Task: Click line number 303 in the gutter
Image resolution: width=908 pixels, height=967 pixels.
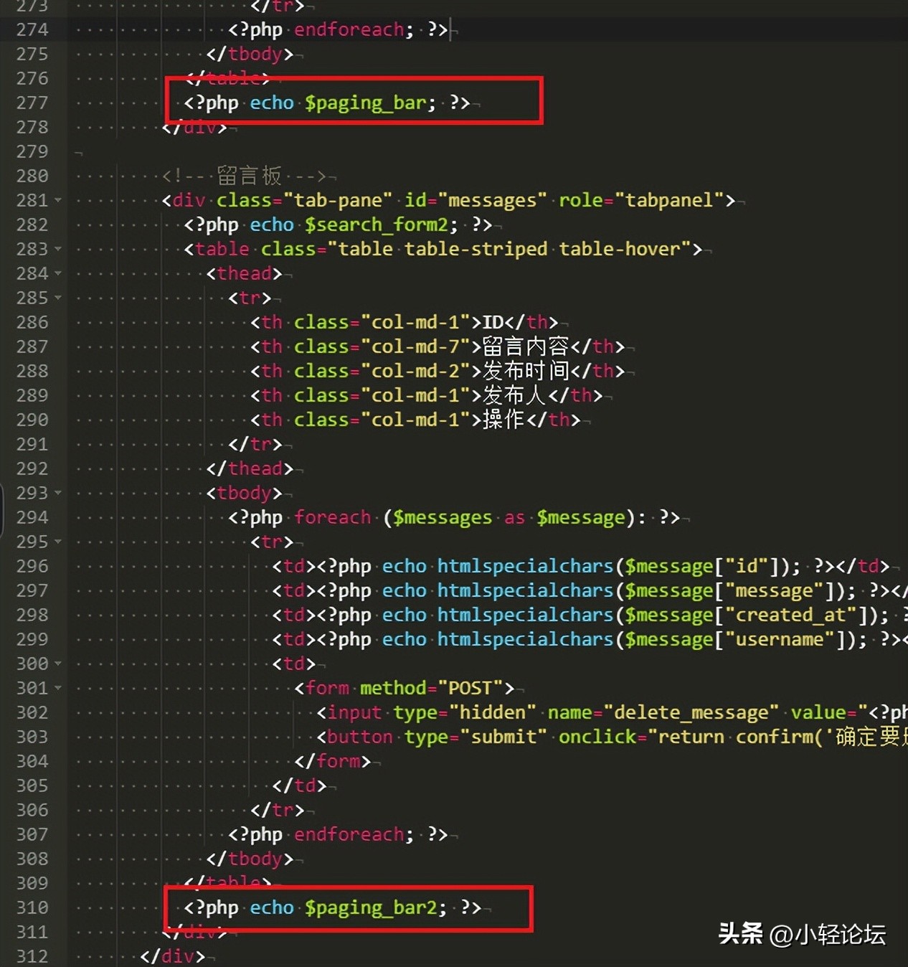Action: 32,737
